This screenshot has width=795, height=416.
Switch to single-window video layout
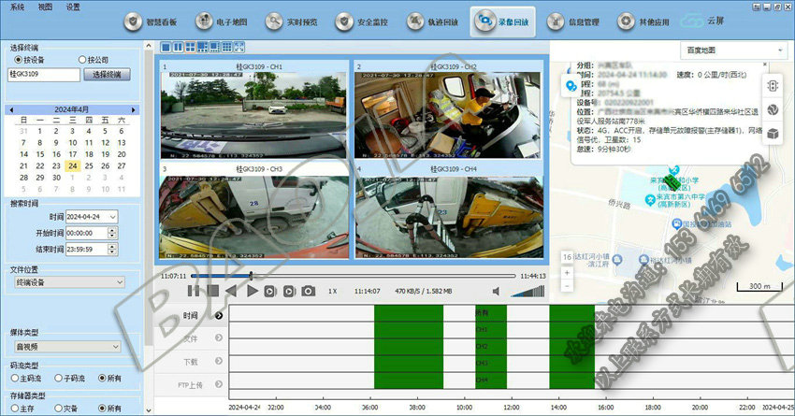click(x=166, y=47)
